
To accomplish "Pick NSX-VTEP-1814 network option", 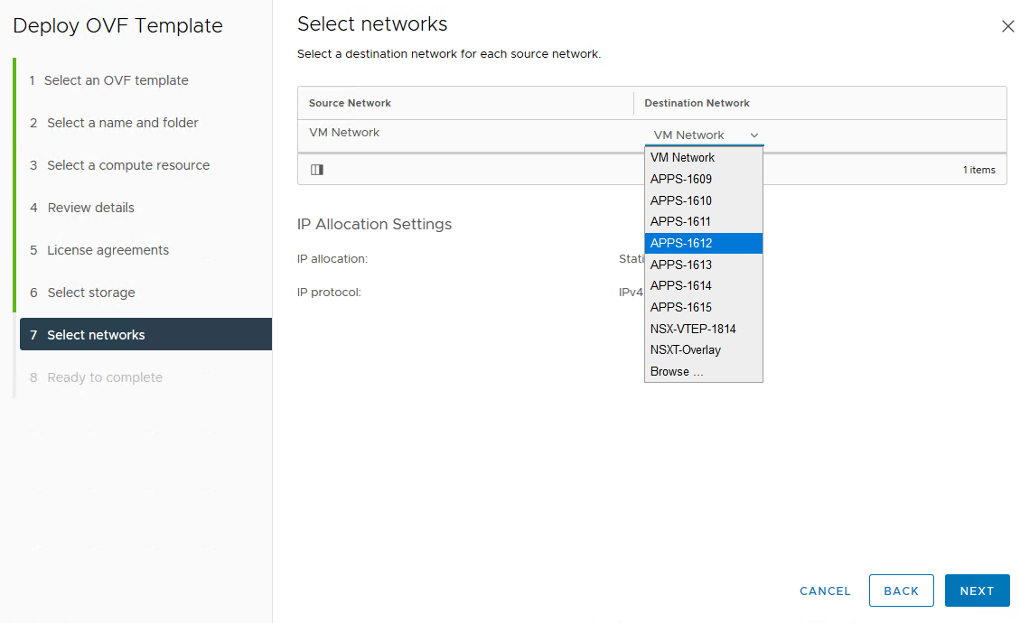I will click(693, 329).
